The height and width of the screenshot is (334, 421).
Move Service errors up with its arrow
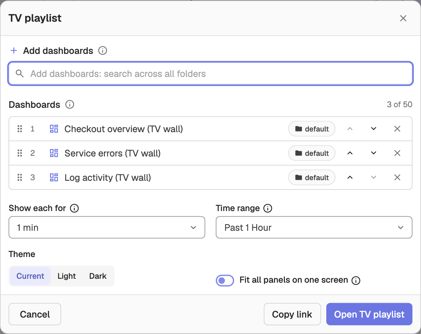pos(350,153)
